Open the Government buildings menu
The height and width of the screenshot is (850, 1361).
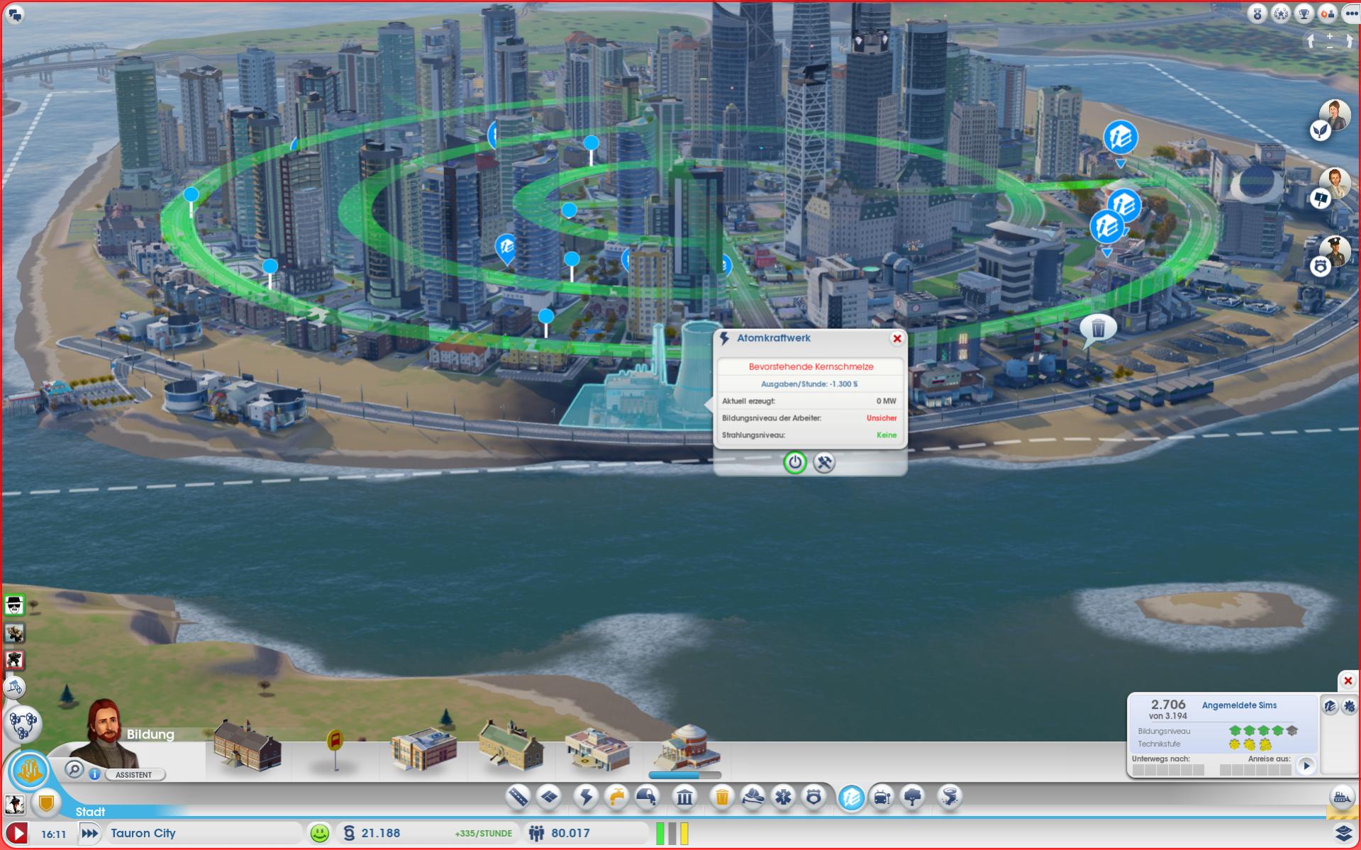684,798
